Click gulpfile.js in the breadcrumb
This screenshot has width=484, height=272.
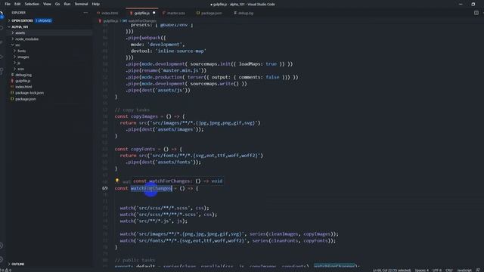pyautogui.click(x=110, y=21)
